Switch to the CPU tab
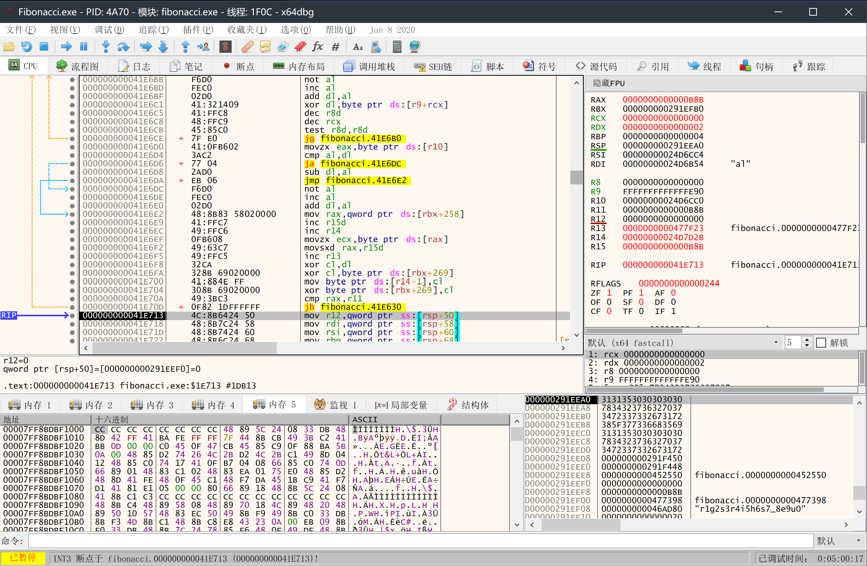 (23, 66)
